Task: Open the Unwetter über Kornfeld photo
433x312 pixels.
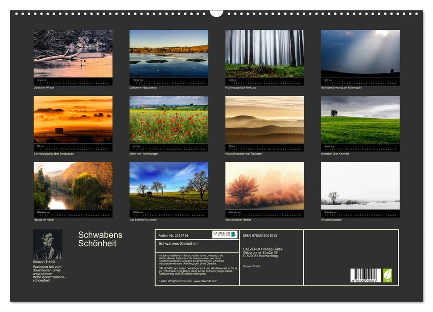Action: 360,120
